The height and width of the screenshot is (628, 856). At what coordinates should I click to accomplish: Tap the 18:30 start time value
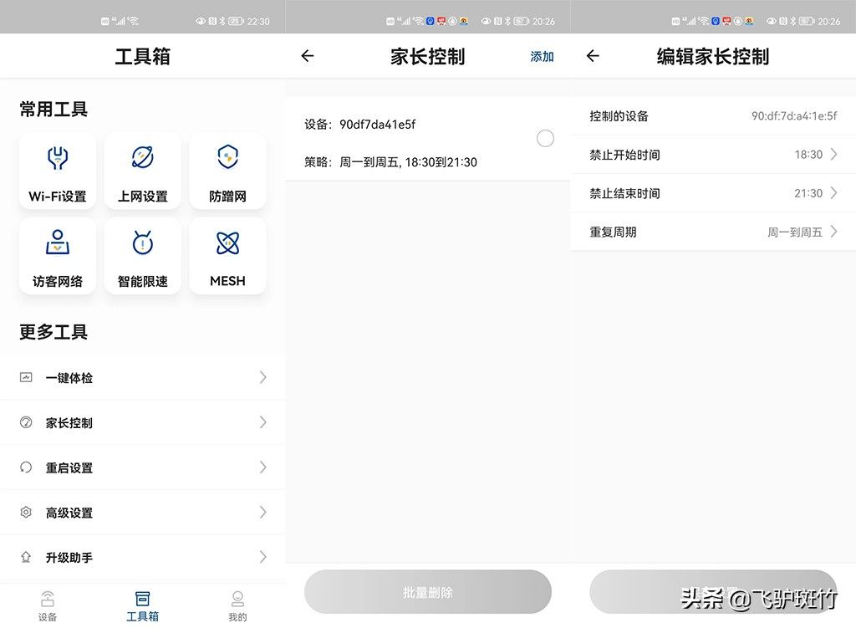[808, 155]
